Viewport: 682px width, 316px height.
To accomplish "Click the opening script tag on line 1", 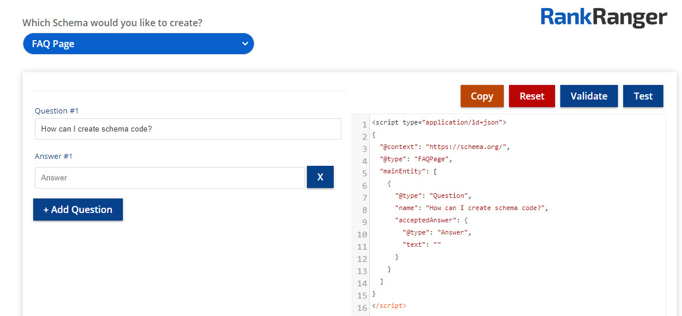I will (439, 123).
